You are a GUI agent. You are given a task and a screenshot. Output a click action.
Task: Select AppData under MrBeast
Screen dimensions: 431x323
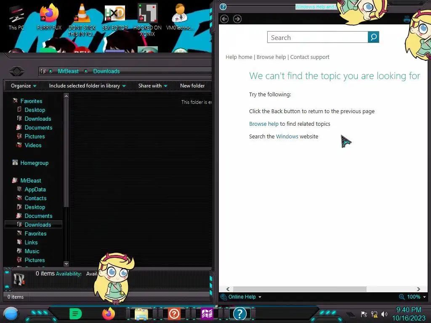click(x=35, y=190)
